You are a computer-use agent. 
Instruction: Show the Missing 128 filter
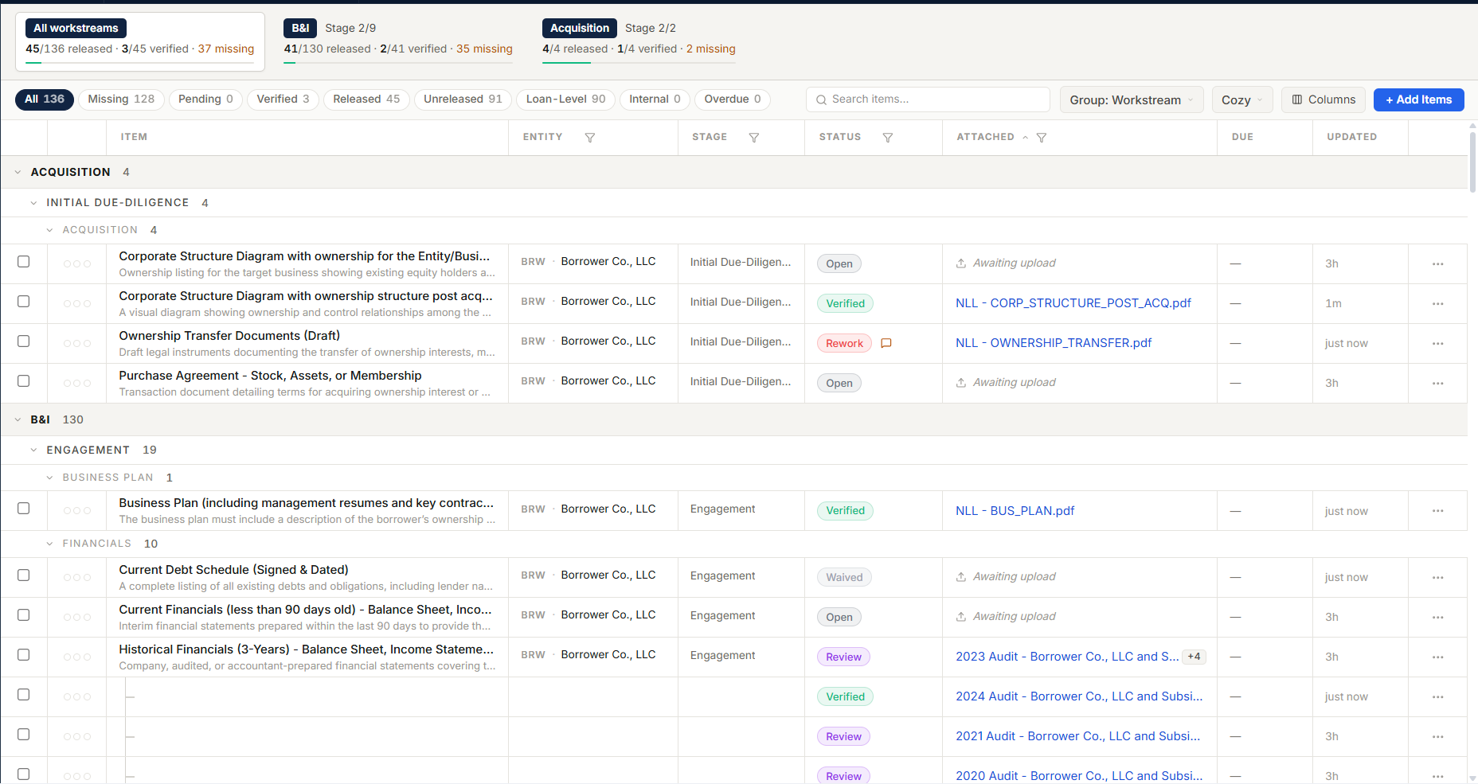pos(121,99)
